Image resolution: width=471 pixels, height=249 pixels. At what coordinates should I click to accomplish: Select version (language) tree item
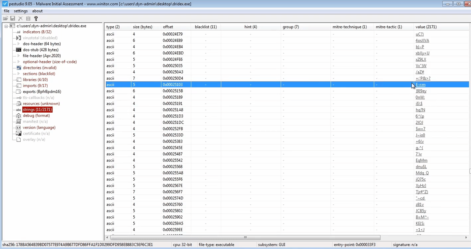pos(39,127)
